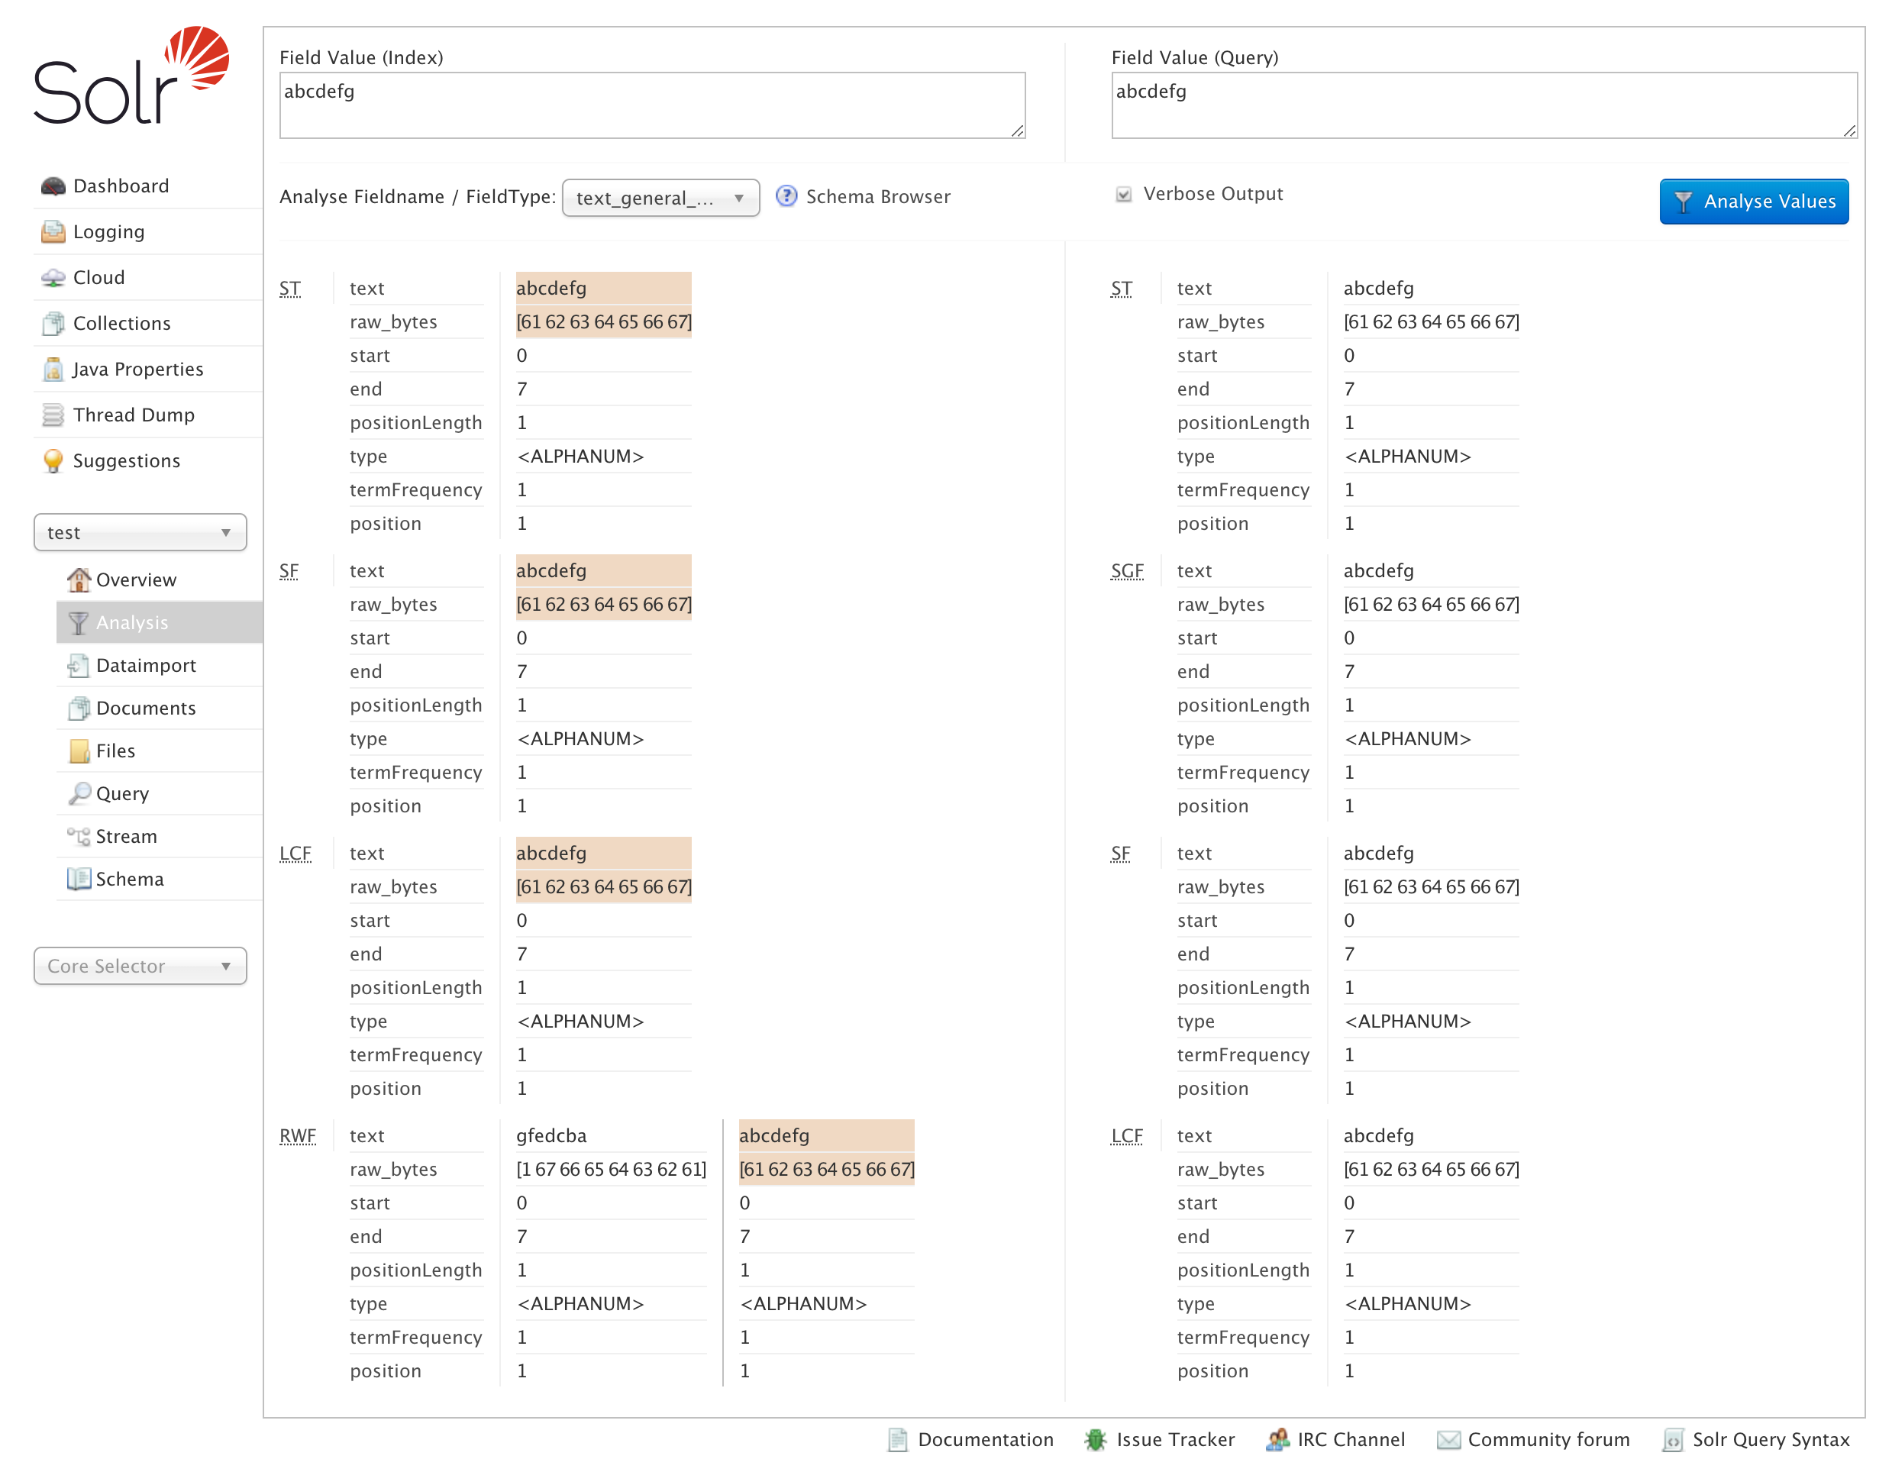Click the Query magnifier icon
1892x1472 pixels.
[79, 793]
